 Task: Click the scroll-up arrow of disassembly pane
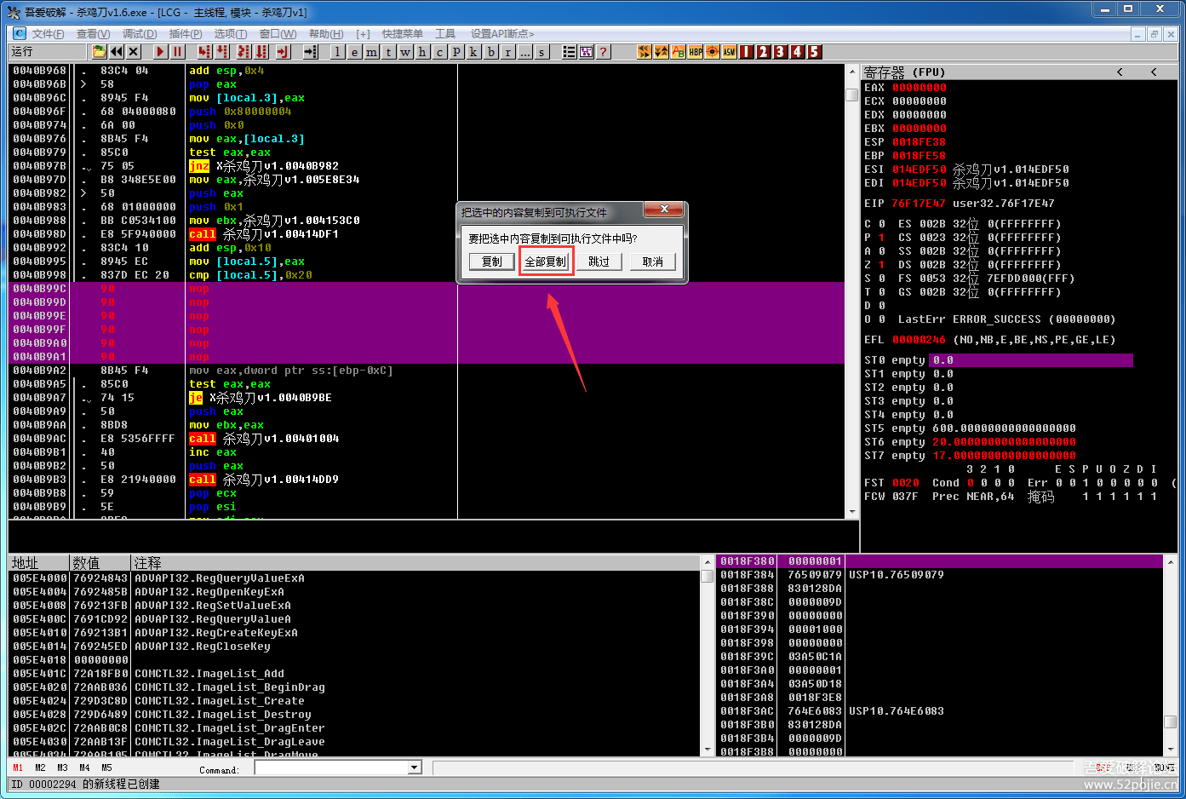(x=852, y=72)
